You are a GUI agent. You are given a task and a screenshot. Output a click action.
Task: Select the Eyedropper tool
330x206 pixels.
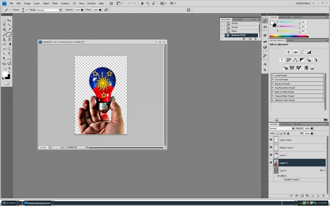tap(9, 30)
